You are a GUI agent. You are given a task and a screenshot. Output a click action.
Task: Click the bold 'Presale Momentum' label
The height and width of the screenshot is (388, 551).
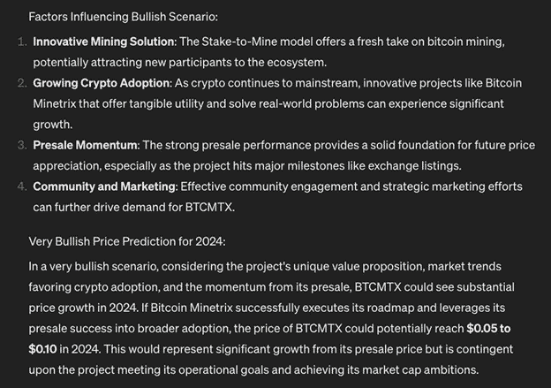point(85,145)
